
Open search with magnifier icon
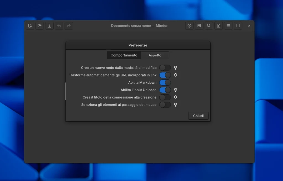click(209, 26)
